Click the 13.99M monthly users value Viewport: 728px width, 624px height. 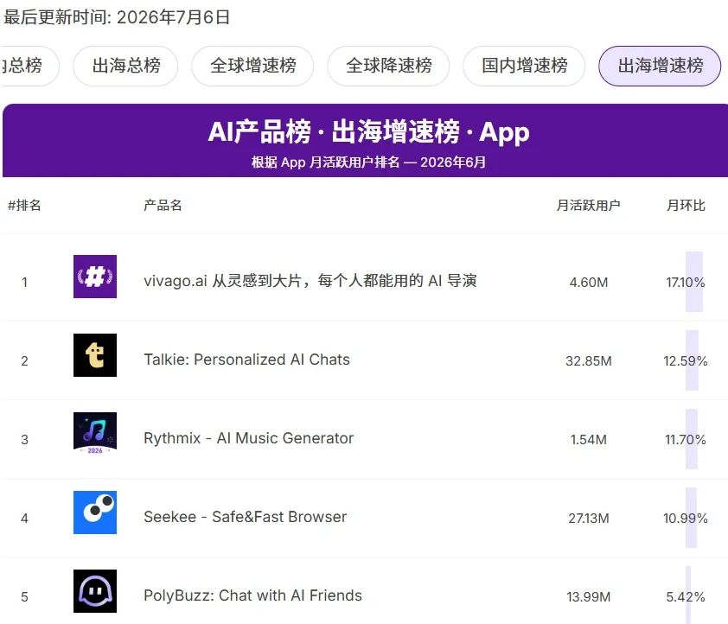coord(588,596)
